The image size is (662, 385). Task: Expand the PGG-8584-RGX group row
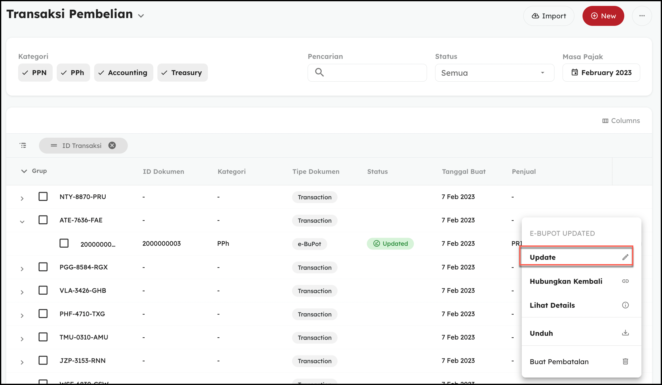[22, 269]
